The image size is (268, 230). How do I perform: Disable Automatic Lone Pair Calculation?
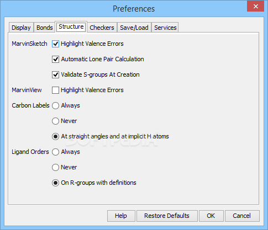55,60
